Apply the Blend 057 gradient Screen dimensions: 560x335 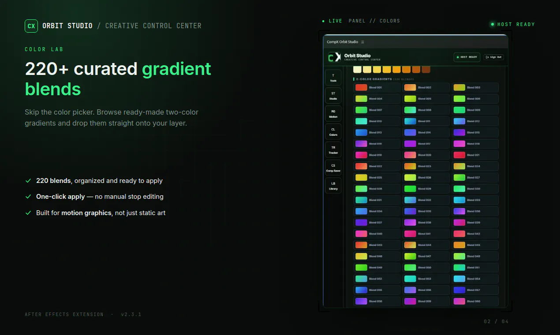click(x=475, y=290)
